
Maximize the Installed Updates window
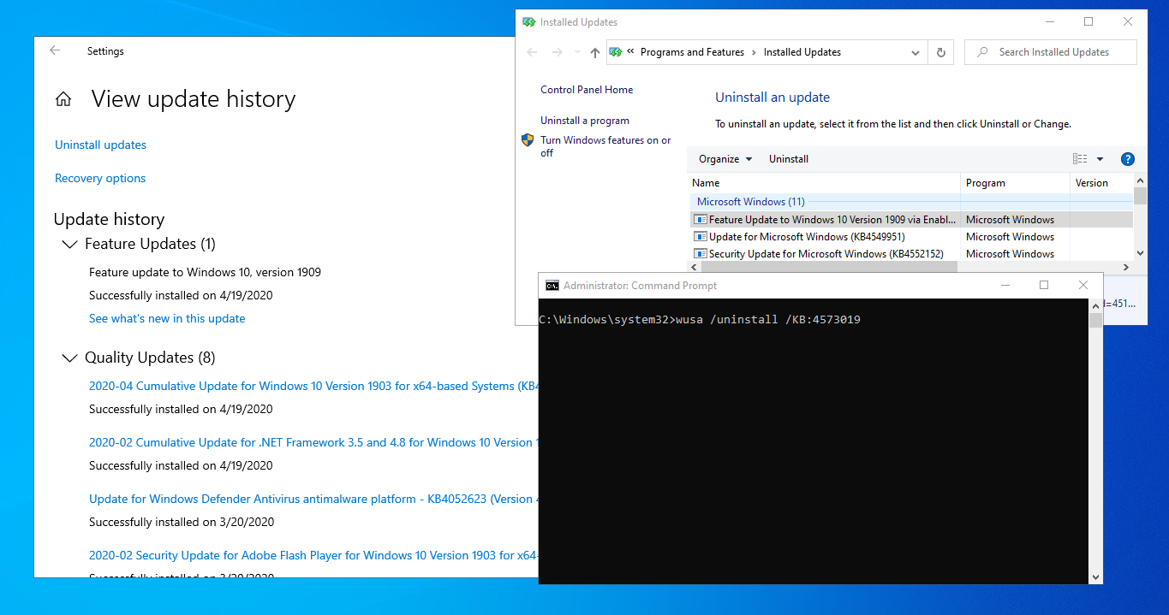[x=1088, y=22]
